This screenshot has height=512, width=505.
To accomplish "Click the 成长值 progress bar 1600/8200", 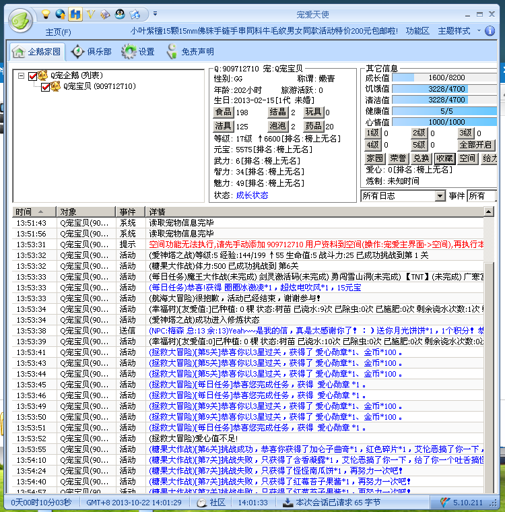I will (x=444, y=77).
